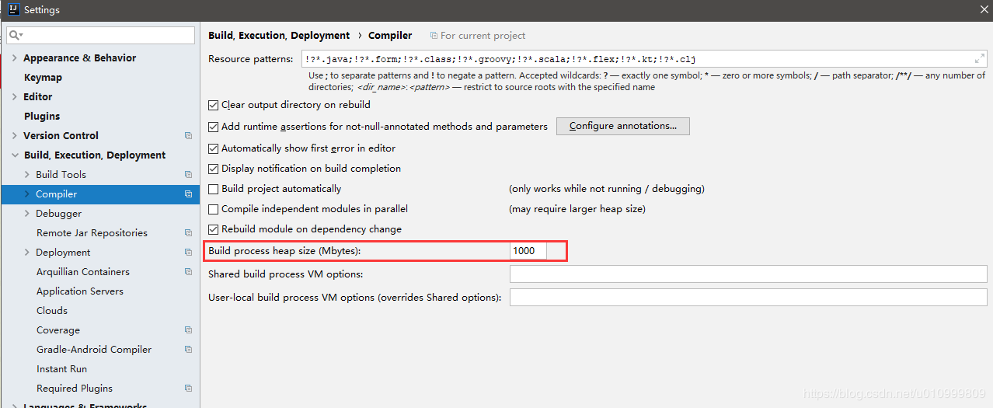Select Instant Run settings
The image size is (993, 408).
pyautogui.click(x=61, y=369)
